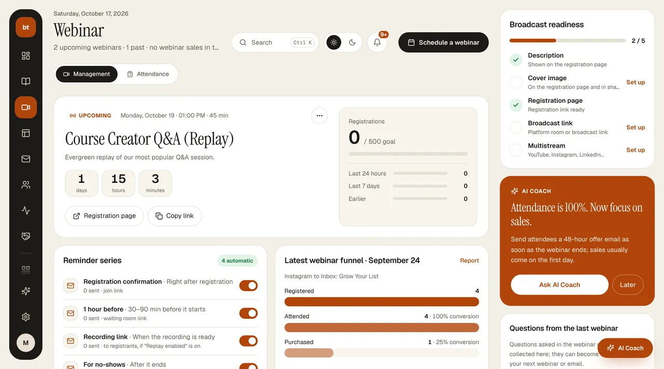Click the registrations goal progress bar
The image size is (664, 369).
click(x=408, y=154)
